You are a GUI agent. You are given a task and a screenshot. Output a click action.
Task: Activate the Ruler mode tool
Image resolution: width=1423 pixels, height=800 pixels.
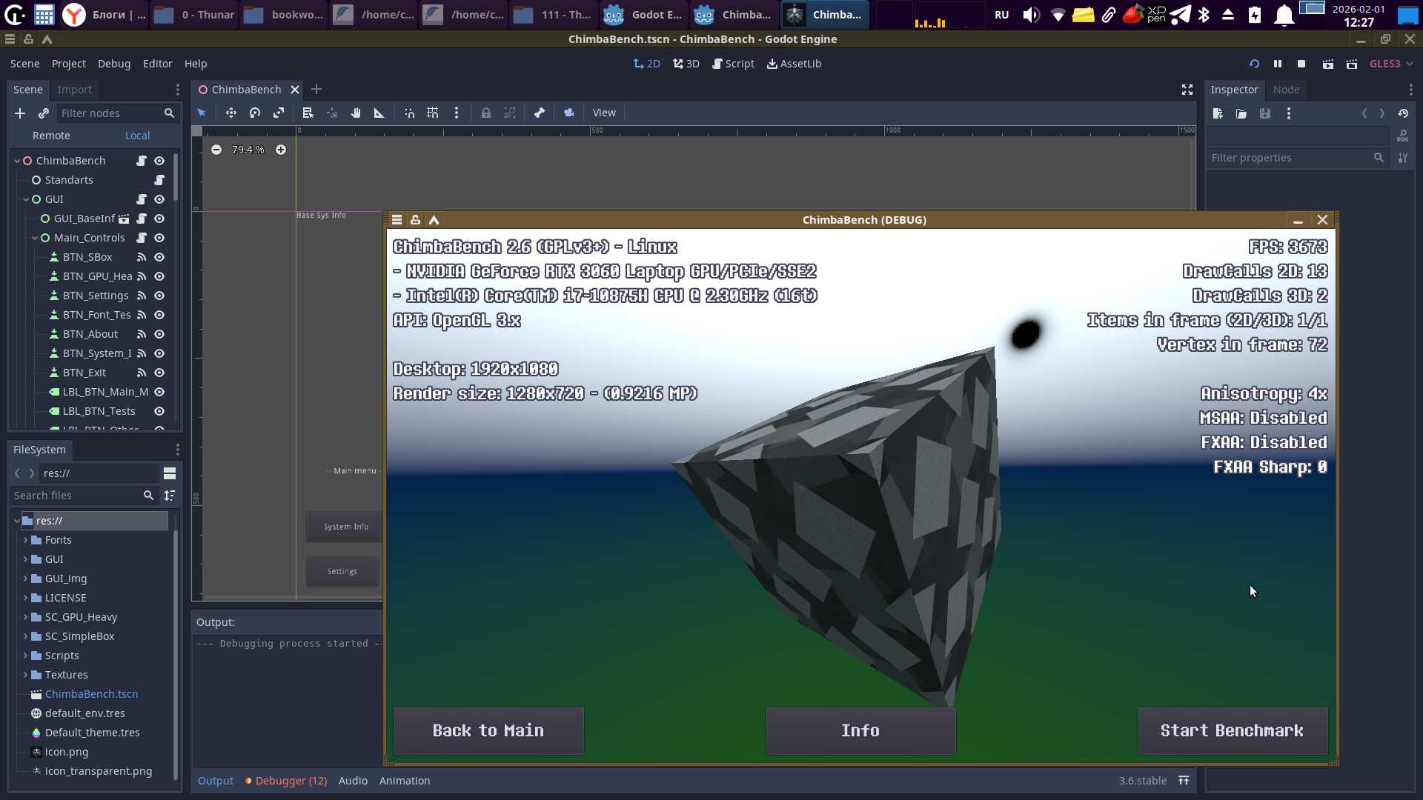[379, 113]
